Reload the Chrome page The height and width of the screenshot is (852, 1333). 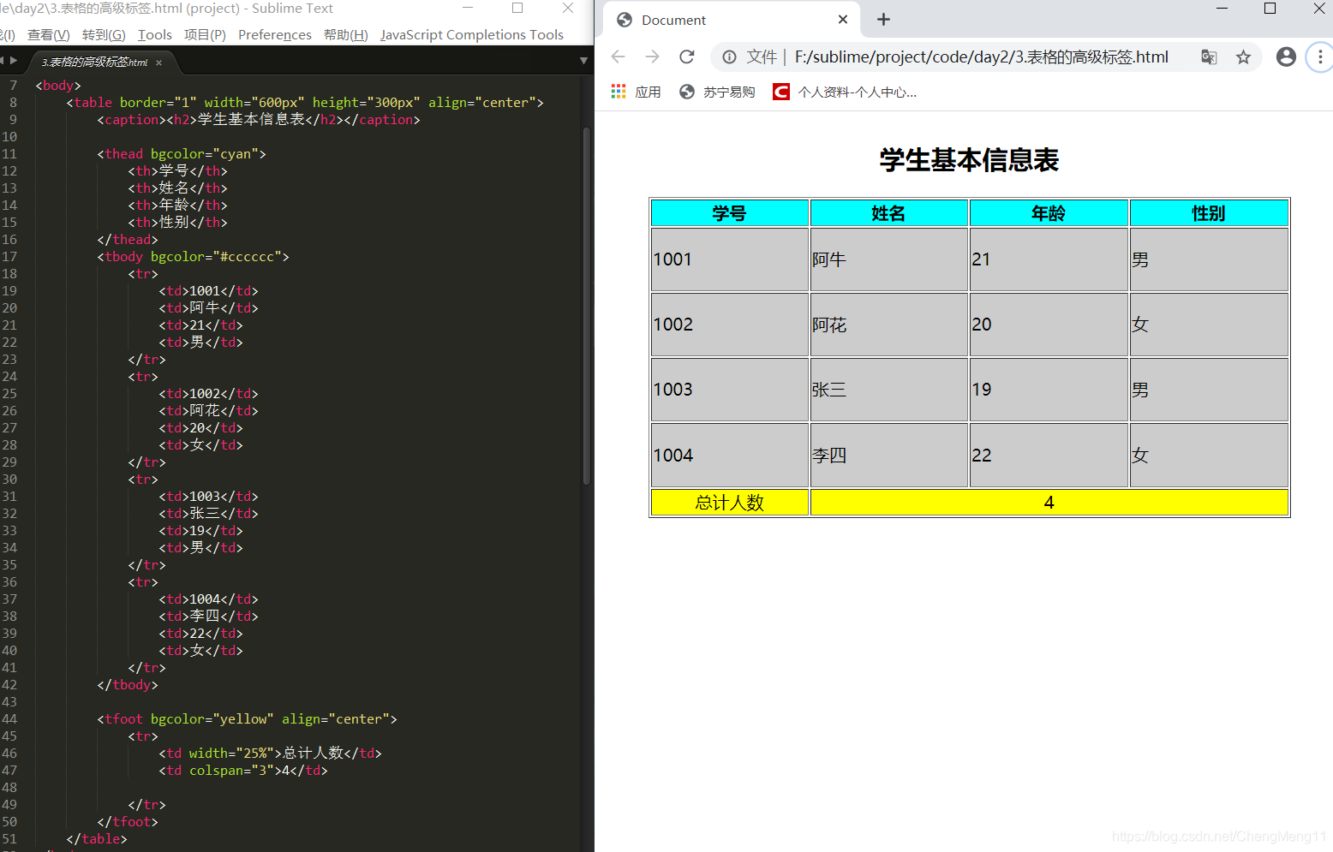pyautogui.click(x=686, y=57)
